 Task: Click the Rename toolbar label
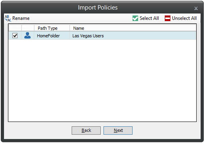21,18
